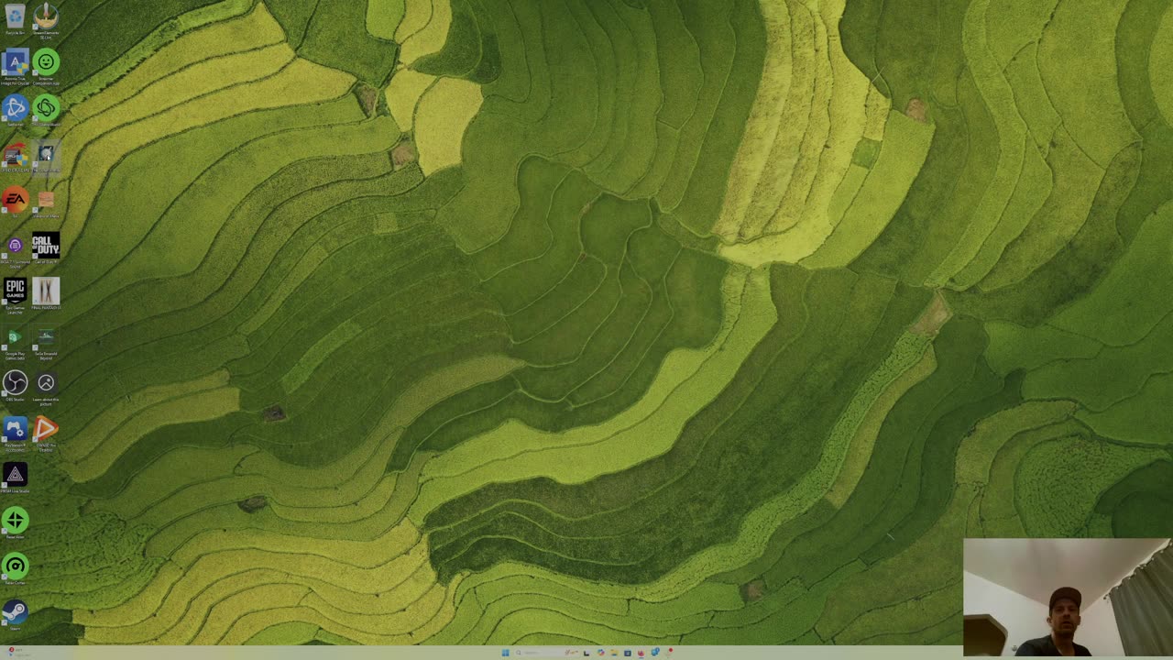Open the purple headset surround sound shortcut
The height and width of the screenshot is (660, 1173).
point(15,249)
